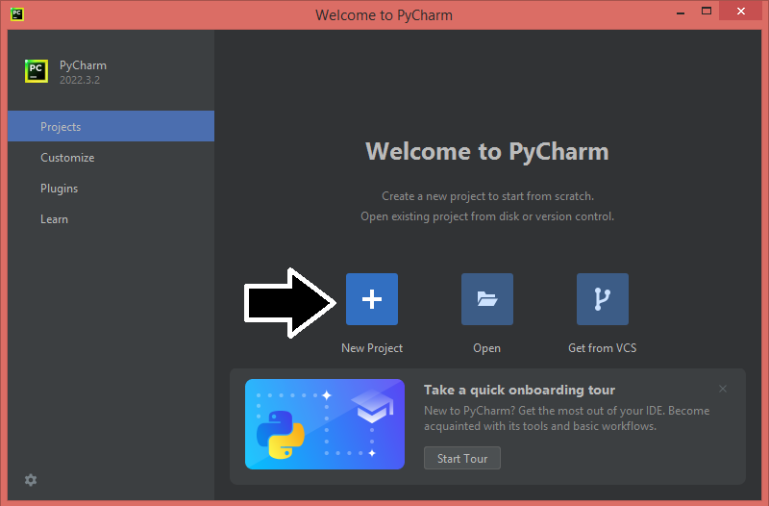This screenshot has height=506, width=769.
Task: Click the PyCharm 2022.3.2 version text
Action: pyautogui.click(x=80, y=80)
